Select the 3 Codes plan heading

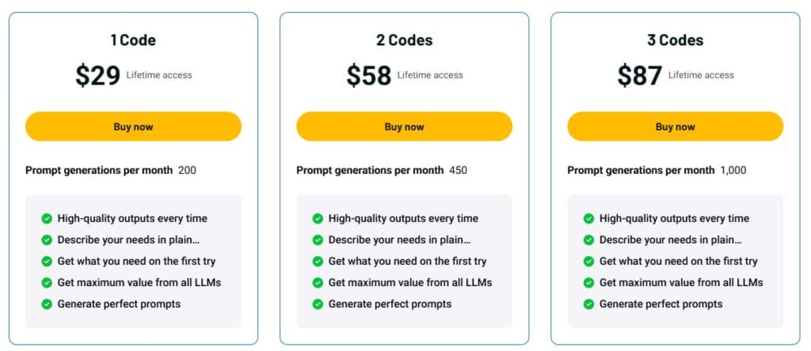coord(676,40)
